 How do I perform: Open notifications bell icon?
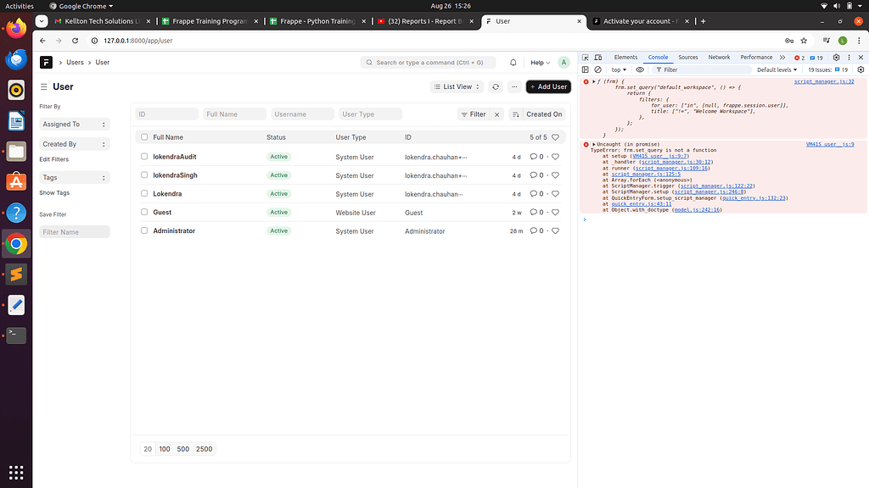coord(513,63)
